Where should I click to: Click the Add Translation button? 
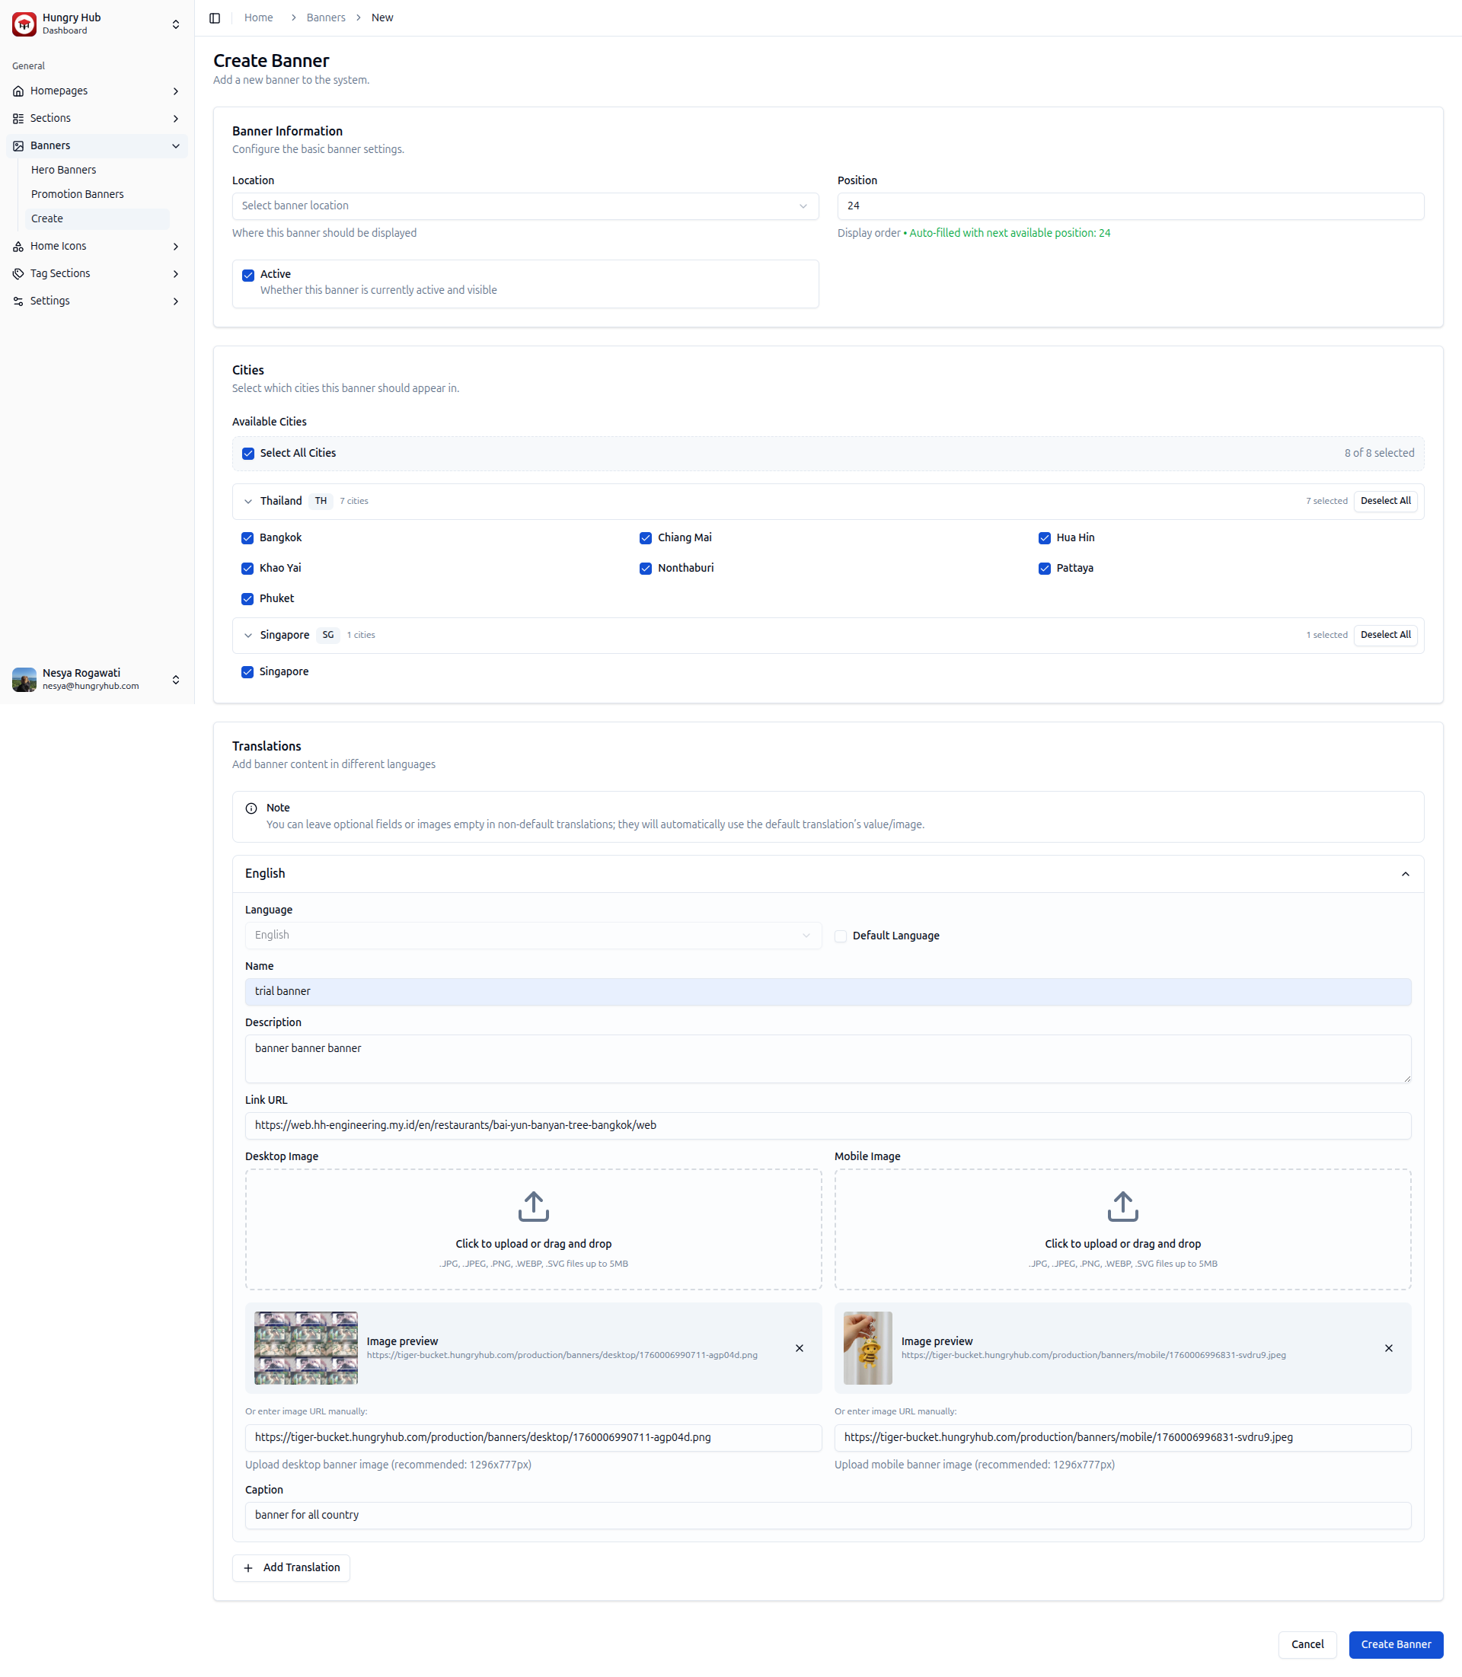coord(291,1567)
